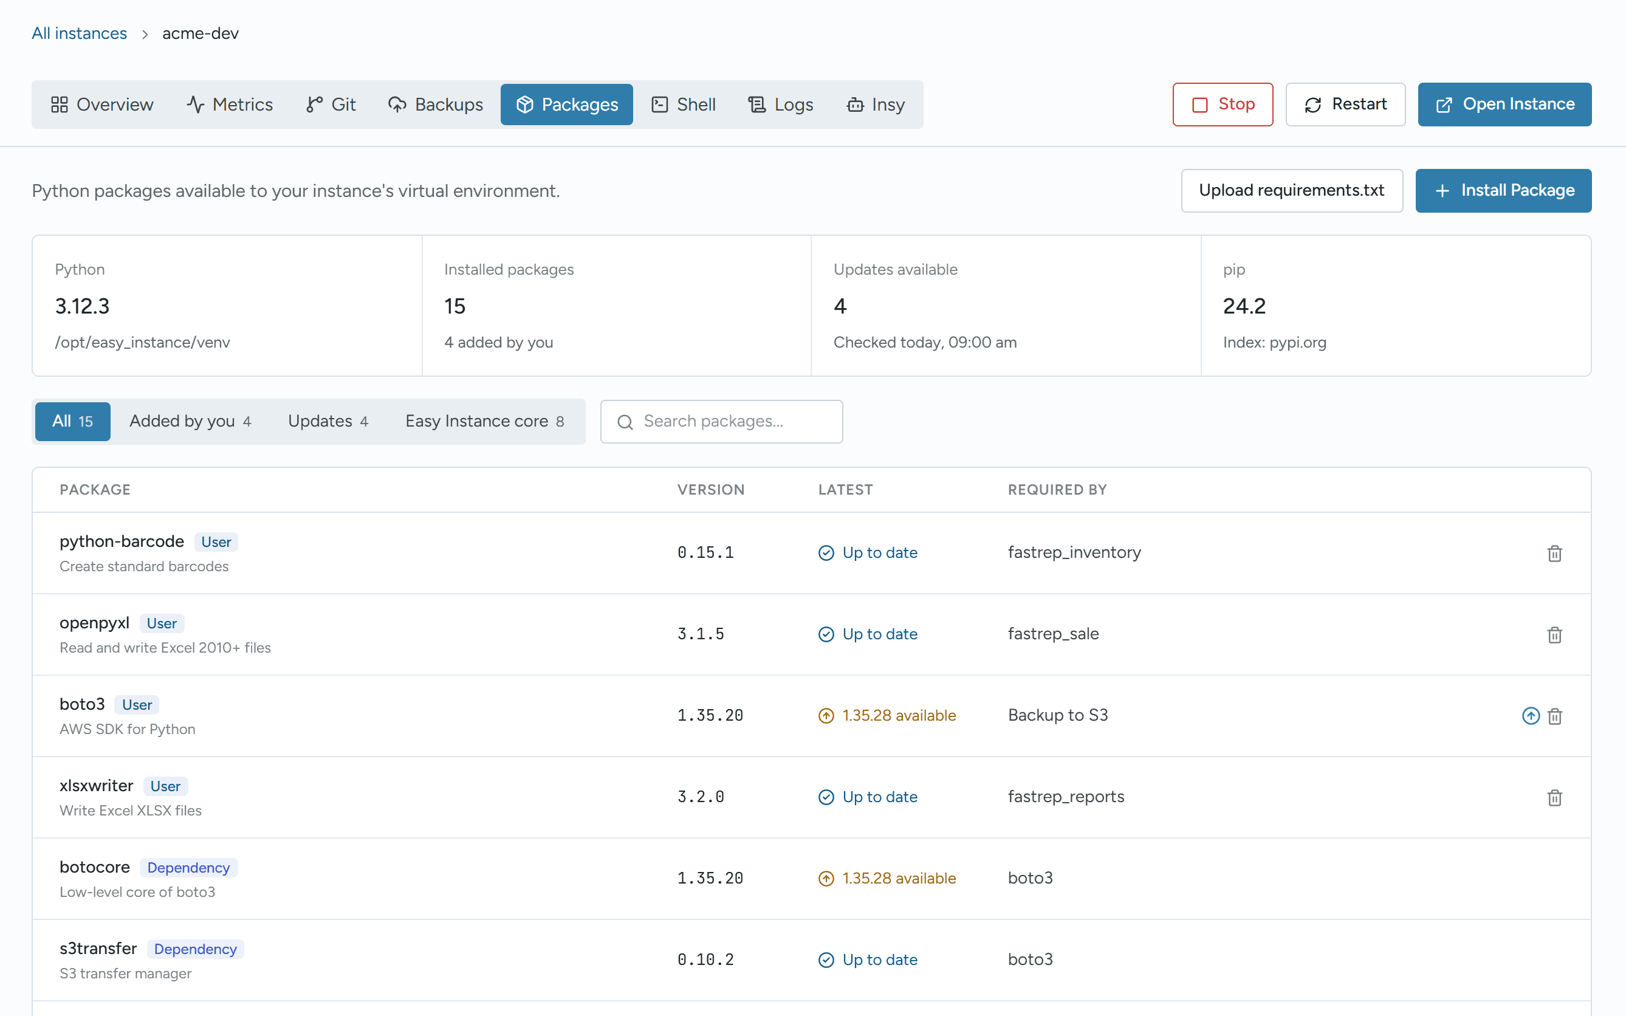Click the User badge on python-barcode
The height and width of the screenshot is (1016, 1626).
(216, 542)
